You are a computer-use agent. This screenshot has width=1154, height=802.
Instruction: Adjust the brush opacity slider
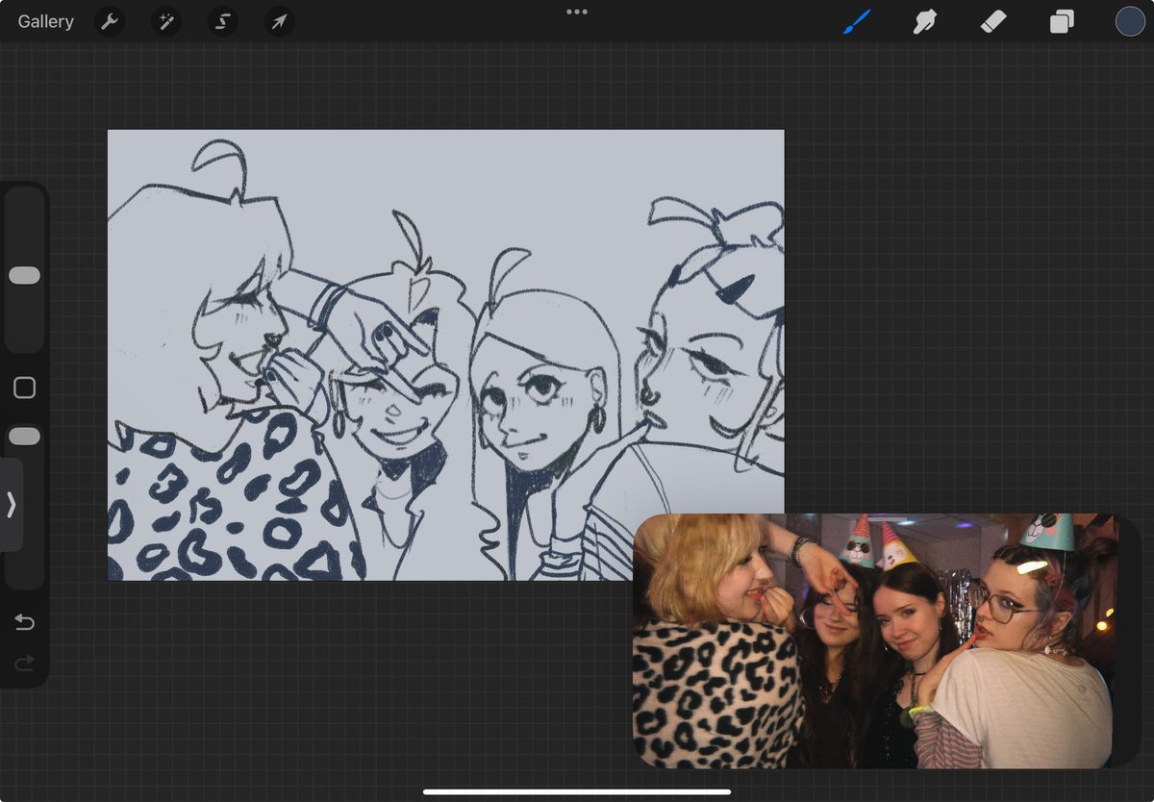point(24,437)
